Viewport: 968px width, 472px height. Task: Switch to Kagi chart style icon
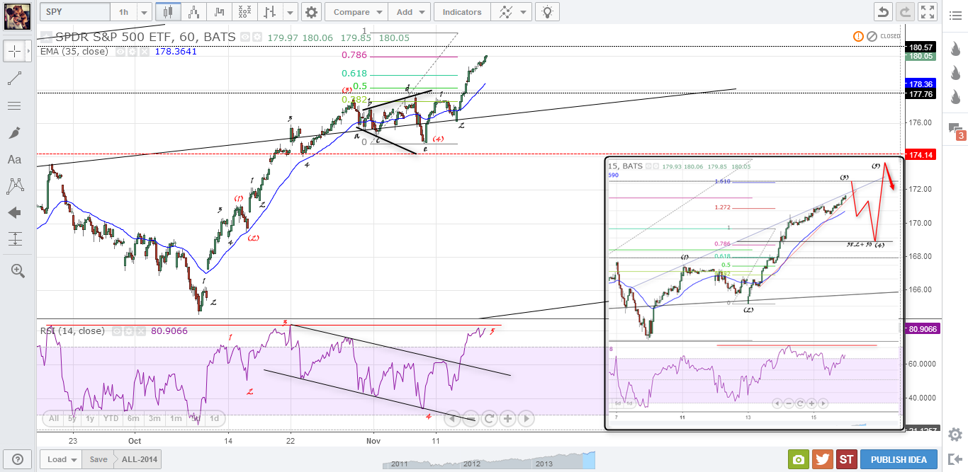(x=219, y=12)
